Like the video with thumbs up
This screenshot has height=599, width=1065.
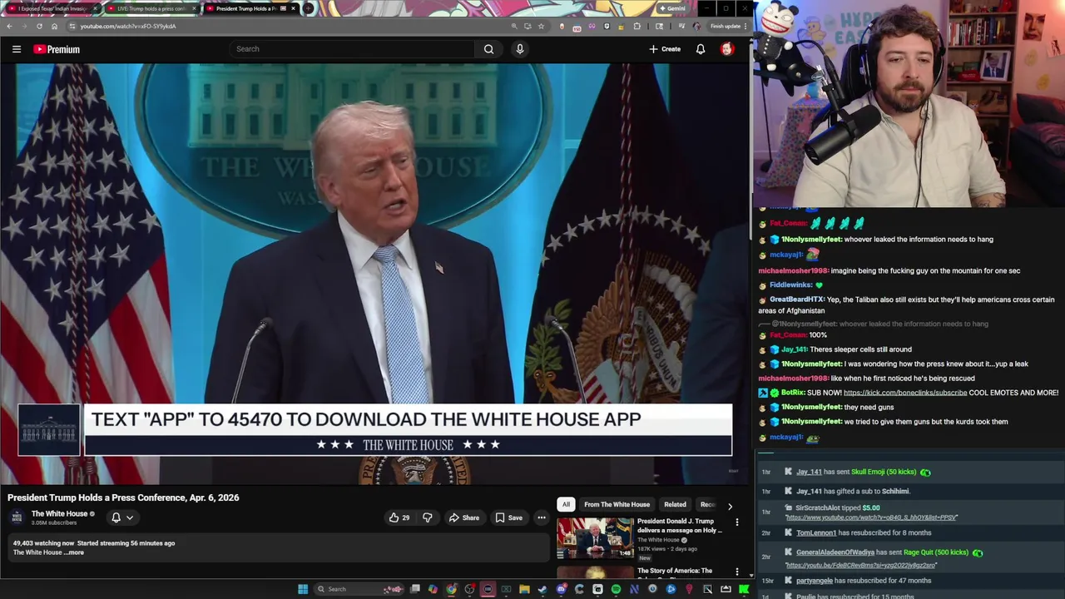tap(399, 517)
